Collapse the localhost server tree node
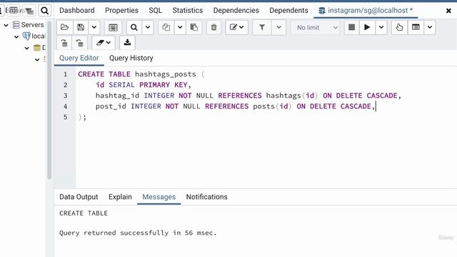 [16, 36]
